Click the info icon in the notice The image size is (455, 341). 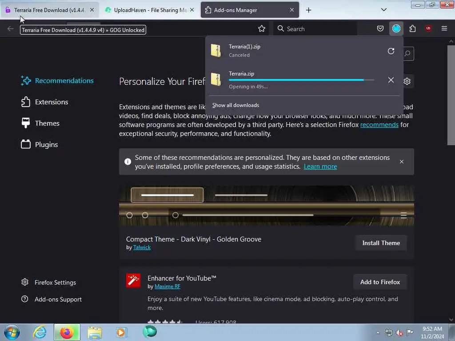click(x=128, y=162)
